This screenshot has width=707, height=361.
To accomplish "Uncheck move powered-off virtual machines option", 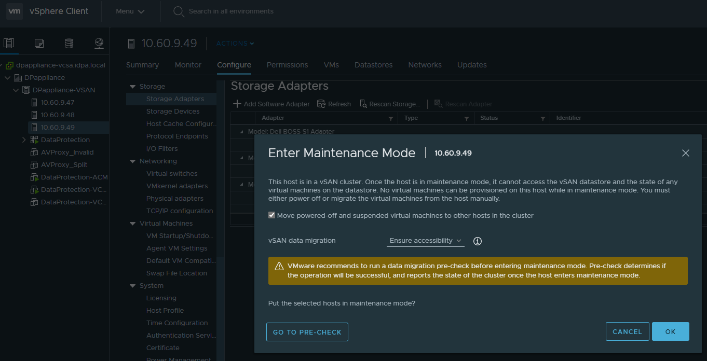I will 271,214.
